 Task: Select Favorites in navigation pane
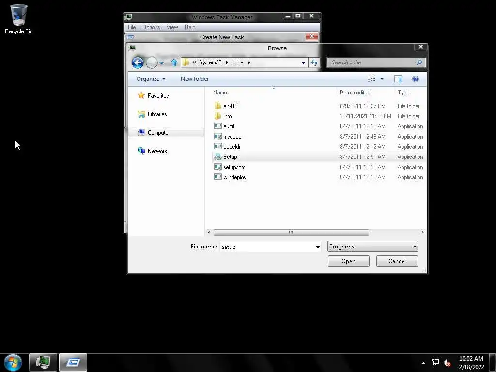158,96
